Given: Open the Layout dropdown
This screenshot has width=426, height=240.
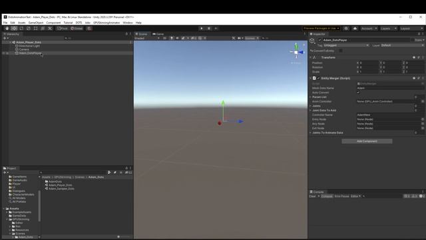Looking at the screenshot, I should pos(411,28).
